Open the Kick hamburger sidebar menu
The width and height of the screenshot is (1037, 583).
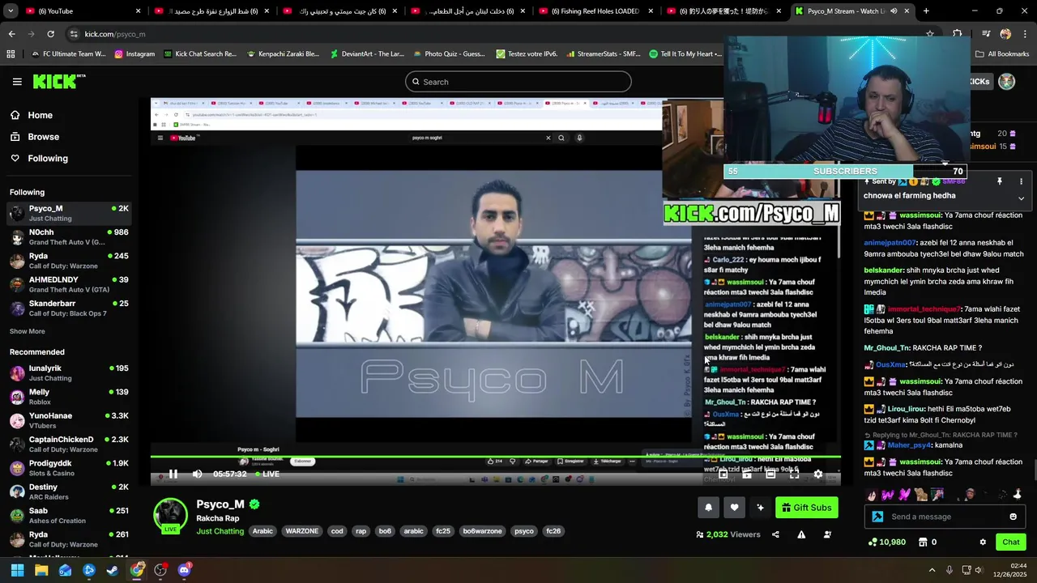point(17,82)
